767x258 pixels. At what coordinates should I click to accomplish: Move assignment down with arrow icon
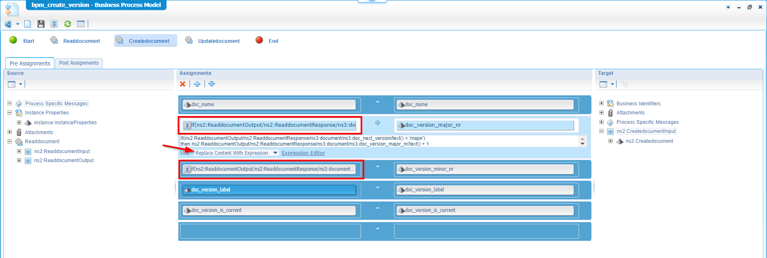211,84
